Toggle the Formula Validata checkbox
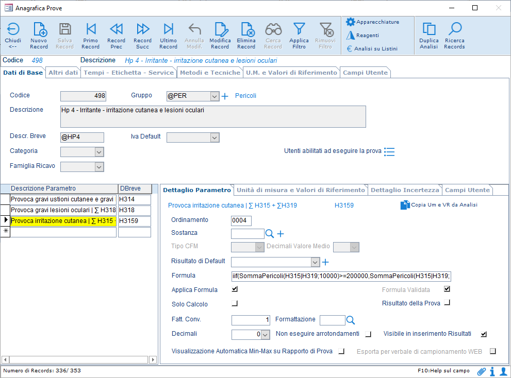Screen dimensions: 511x378 pyautogui.click(x=447, y=289)
